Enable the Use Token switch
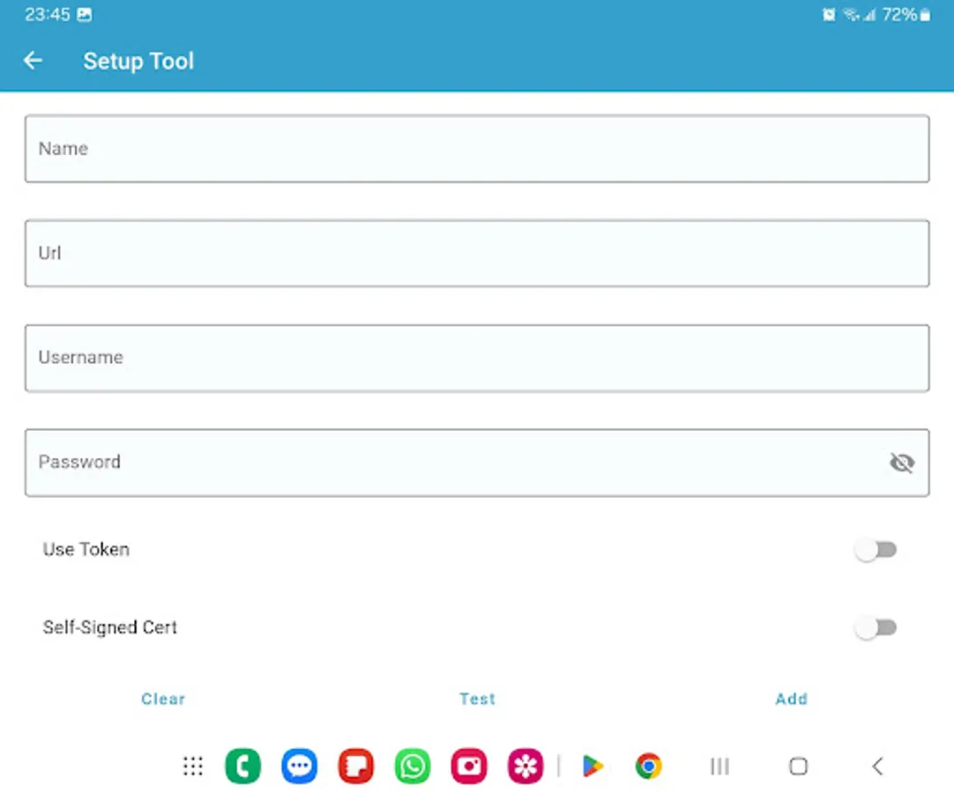 [x=876, y=548]
